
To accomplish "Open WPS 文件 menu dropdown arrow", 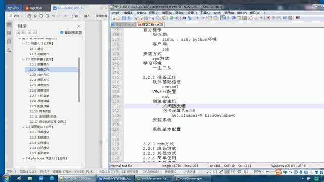I will [x=22, y=16].
